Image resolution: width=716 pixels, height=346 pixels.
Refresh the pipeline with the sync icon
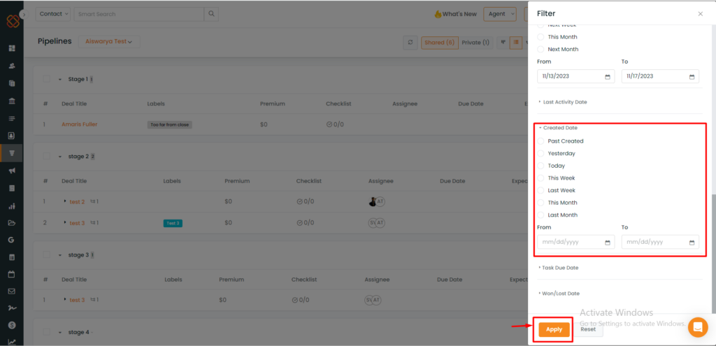point(410,43)
